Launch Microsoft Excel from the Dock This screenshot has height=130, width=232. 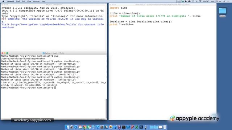(x=137, y=127)
